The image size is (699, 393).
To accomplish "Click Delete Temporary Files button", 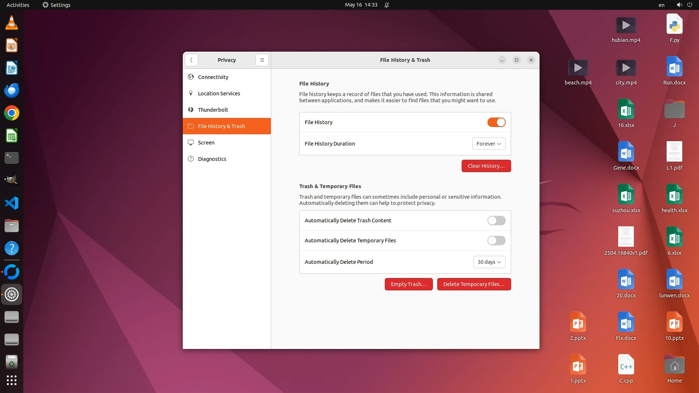I will click(x=474, y=284).
